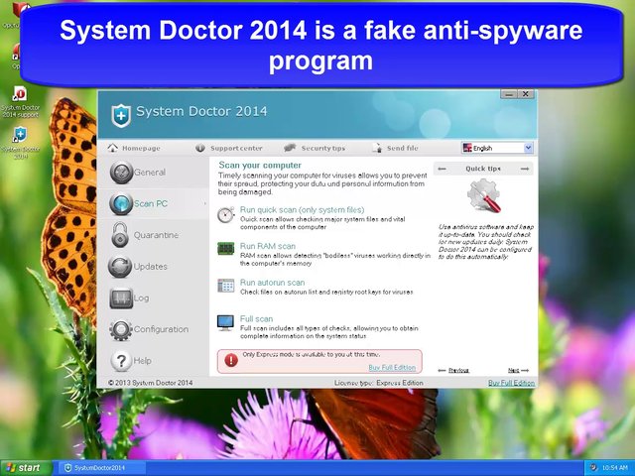This screenshot has height=476, width=635.
Task: Click the Quick tips wrench gear image
Action: (x=484, y=196)
